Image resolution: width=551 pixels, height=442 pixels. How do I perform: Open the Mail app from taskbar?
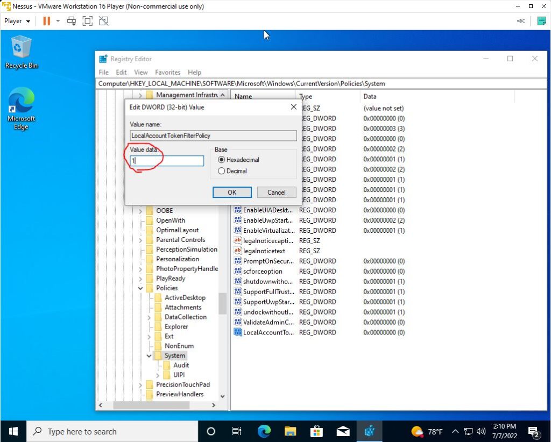click(x=343, y=431)
